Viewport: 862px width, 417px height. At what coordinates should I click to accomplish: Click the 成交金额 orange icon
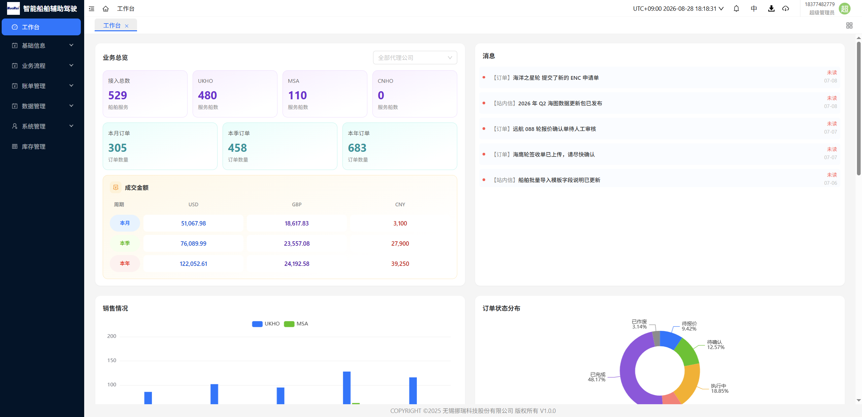click(115, 187)
